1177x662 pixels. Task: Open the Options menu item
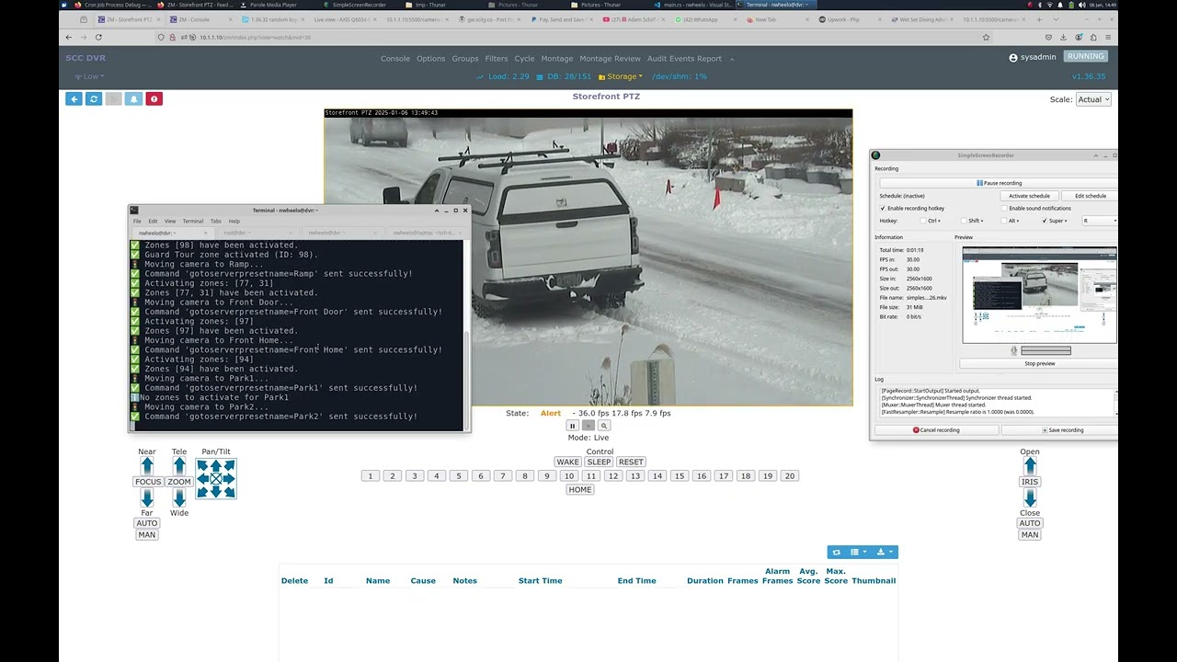tap(430, 59)
